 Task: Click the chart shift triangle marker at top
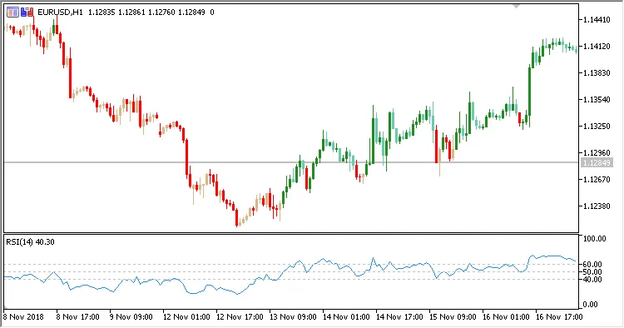pos(516,6)
